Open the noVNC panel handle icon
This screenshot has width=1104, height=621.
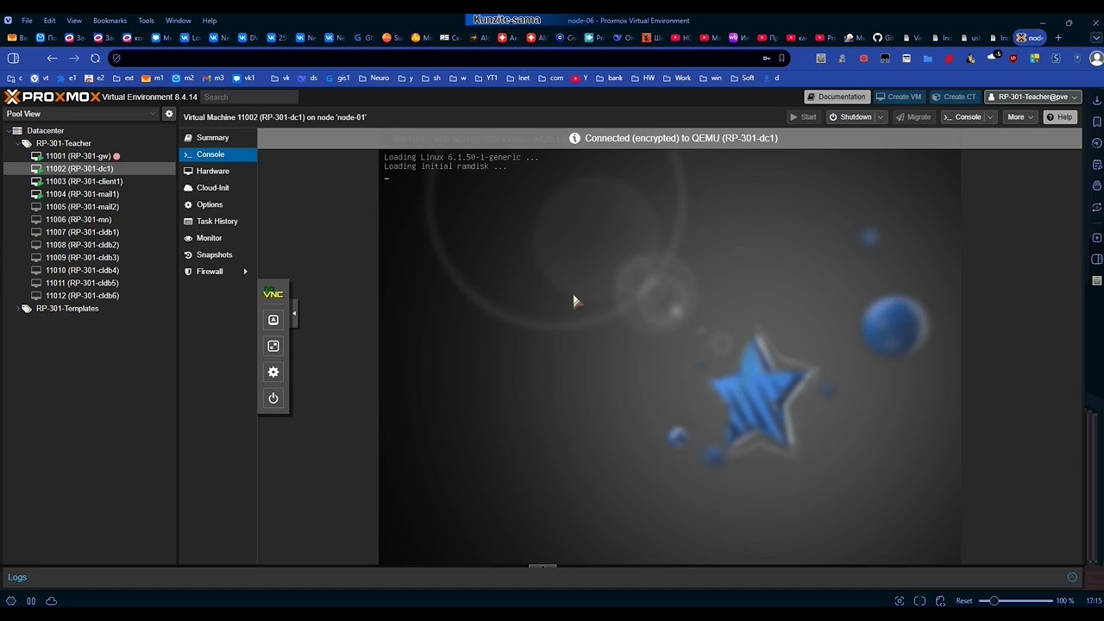click(x=273, y=293)
